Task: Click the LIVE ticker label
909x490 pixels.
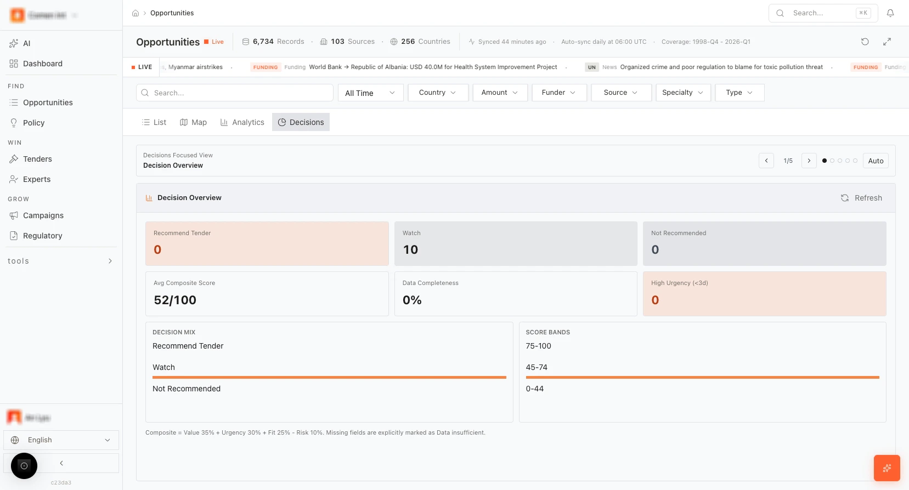Action: pos(142,67)
